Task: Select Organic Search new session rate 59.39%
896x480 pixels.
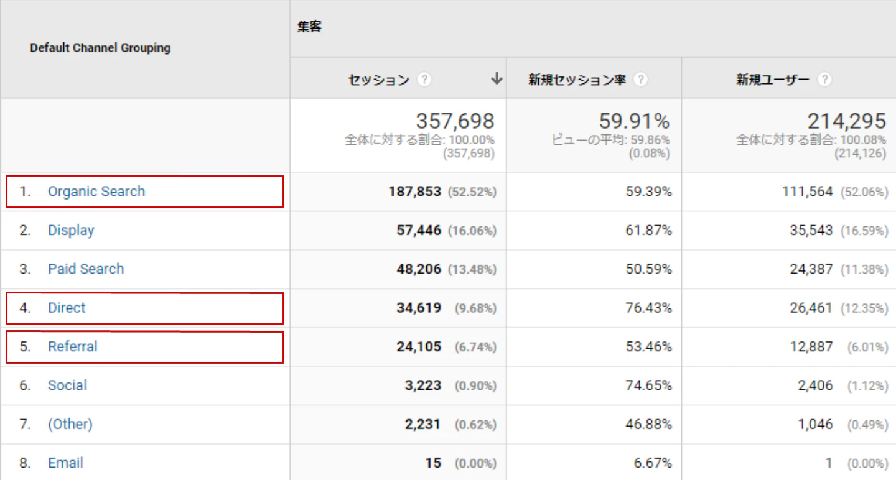Action: coord(649,192)
